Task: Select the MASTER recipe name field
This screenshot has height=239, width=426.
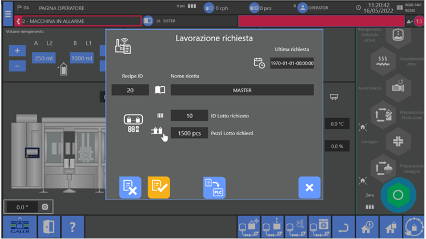Action: [x=242, y=90]
